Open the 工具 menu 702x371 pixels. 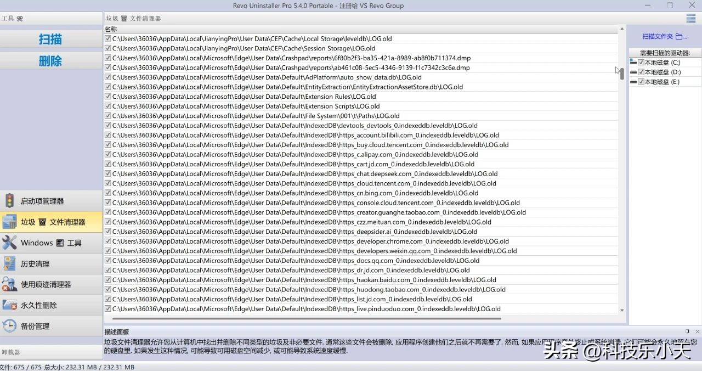coord(9,18)
